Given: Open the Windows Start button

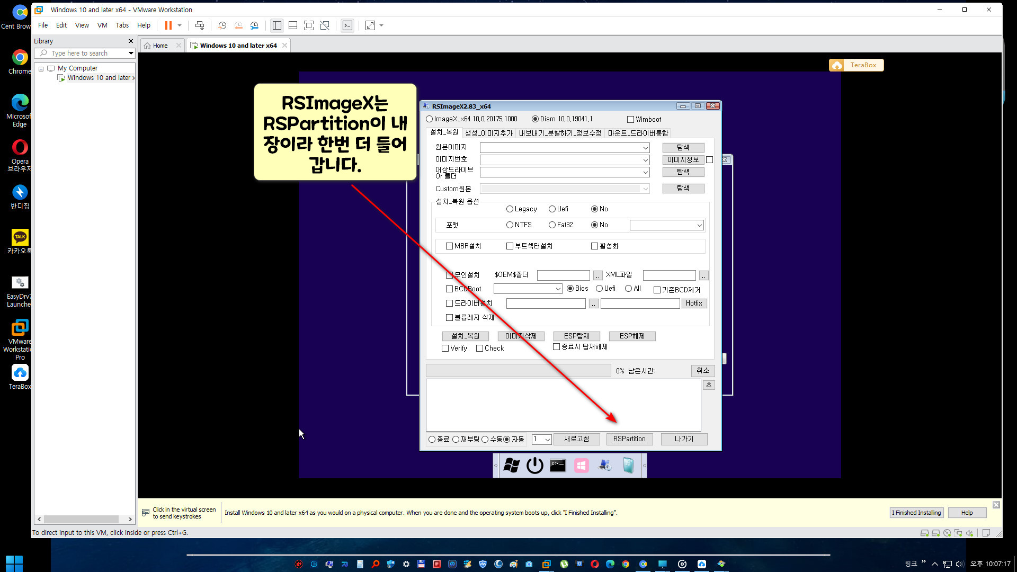Looking at the screenshot, I should click(x=14, y=564).
